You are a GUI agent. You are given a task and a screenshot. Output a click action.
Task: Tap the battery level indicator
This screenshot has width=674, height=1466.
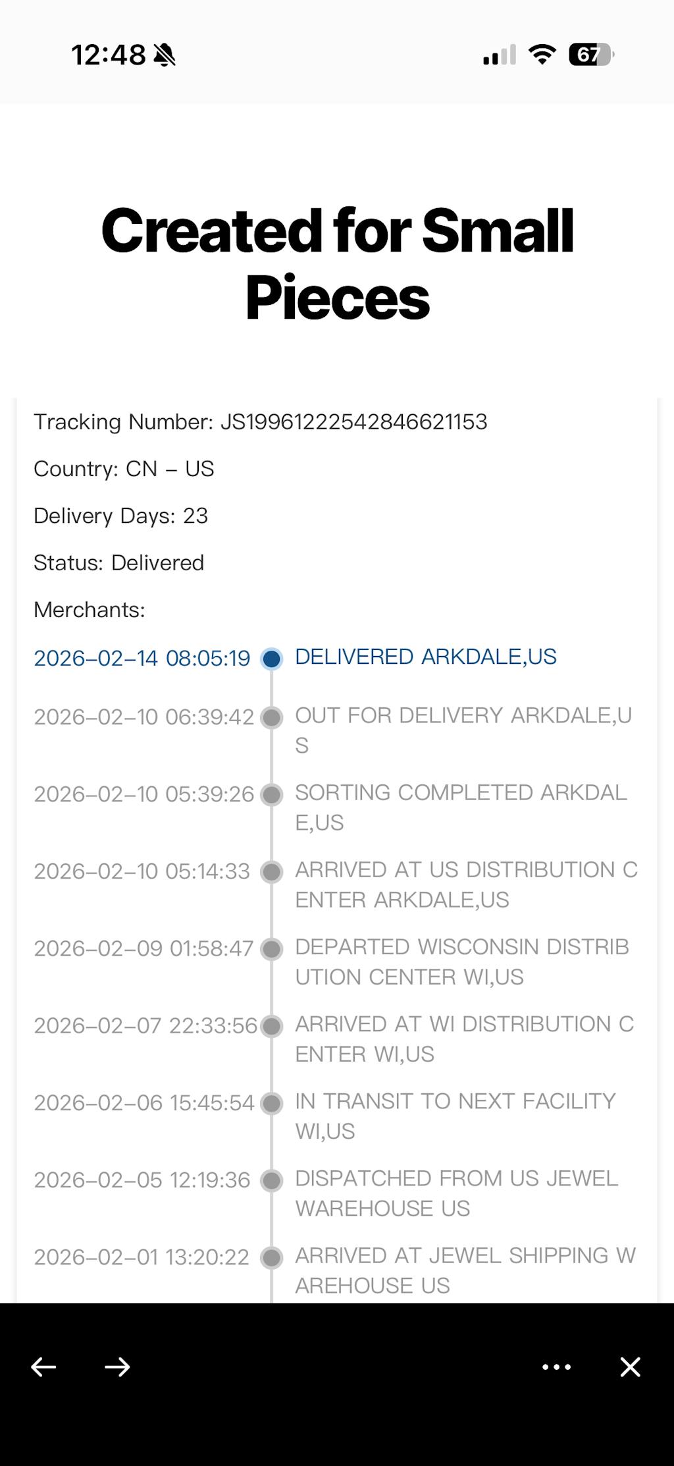coord(590,55)
